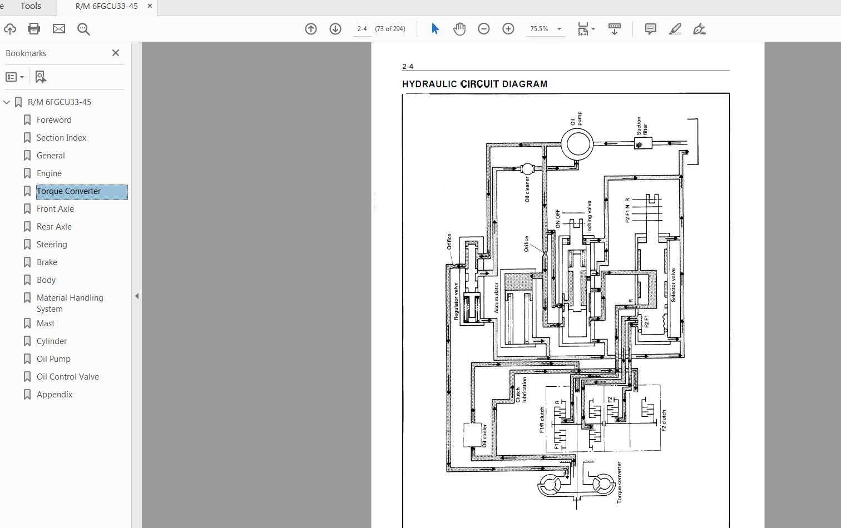
Task: Switch to the Tools tab
Action: (x=31, y=7)
